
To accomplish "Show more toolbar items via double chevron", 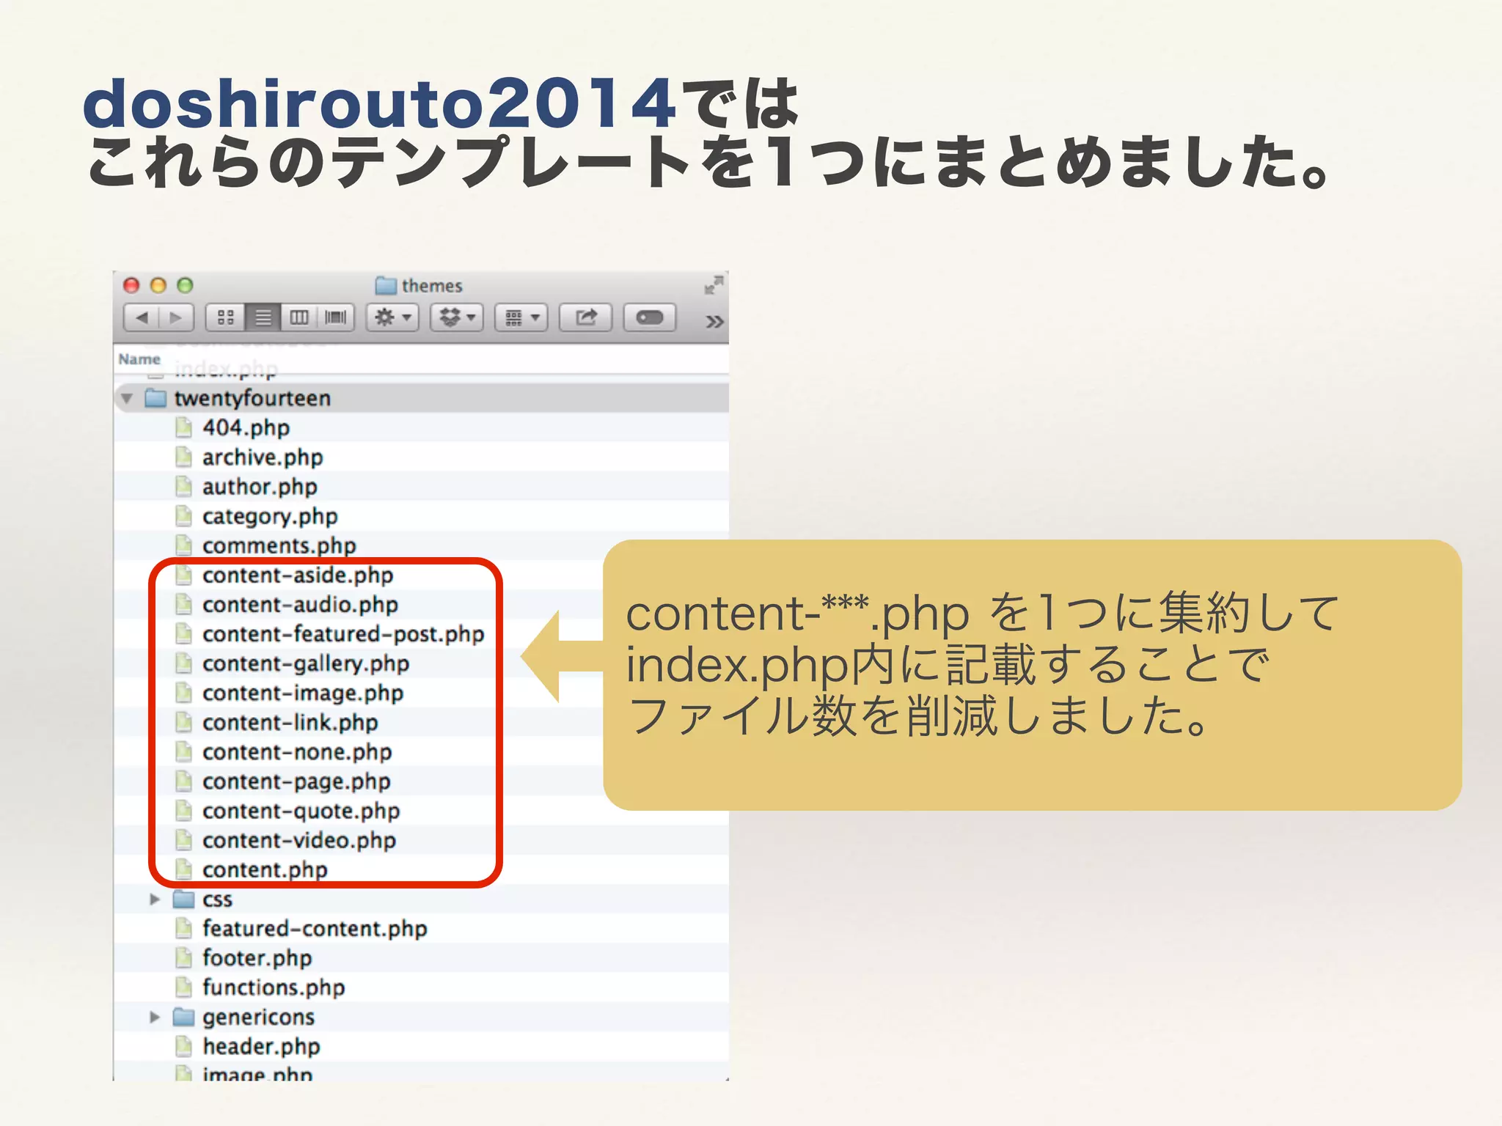I will click(x=714, y=322).
